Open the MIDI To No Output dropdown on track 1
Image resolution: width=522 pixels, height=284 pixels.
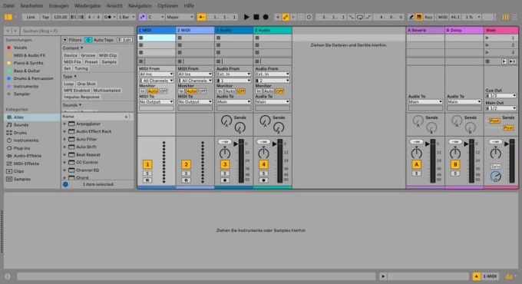tap(156, 101)
